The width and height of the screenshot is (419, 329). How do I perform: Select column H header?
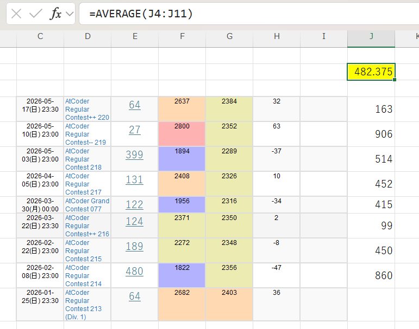point(277,36)
